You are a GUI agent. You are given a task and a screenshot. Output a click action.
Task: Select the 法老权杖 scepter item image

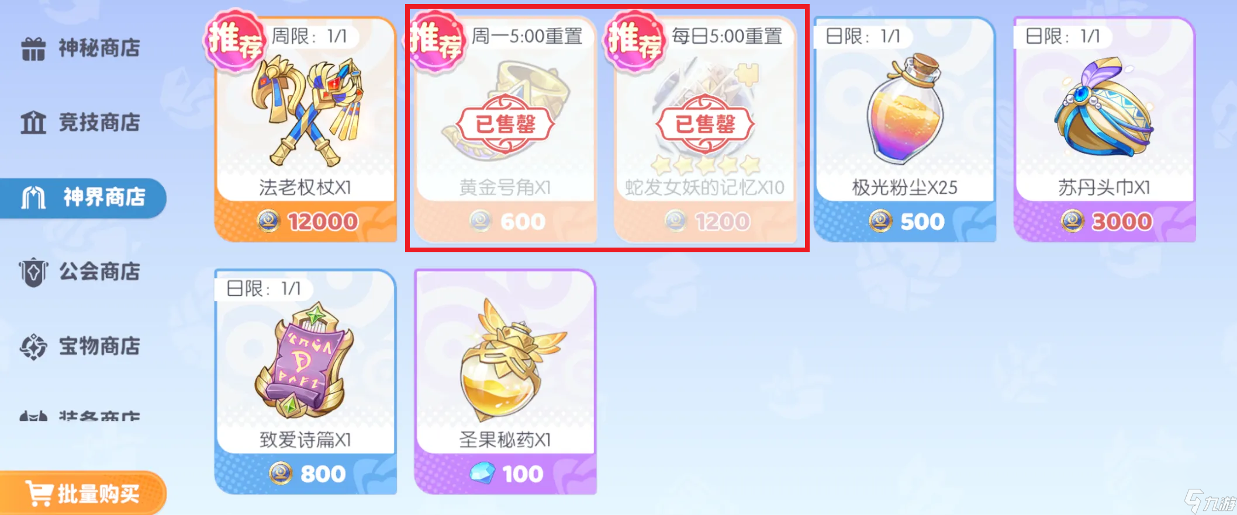pos(306,111)
